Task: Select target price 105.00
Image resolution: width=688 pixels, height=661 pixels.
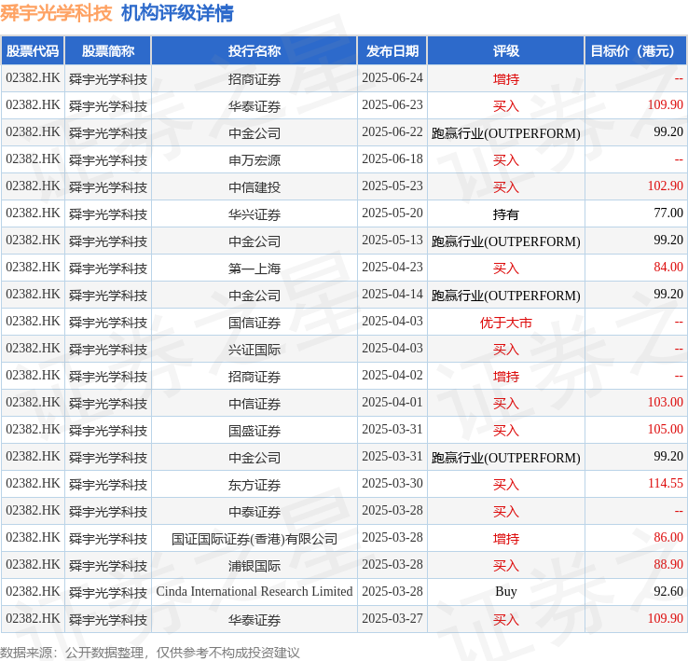Action: [x=666, y=430]
